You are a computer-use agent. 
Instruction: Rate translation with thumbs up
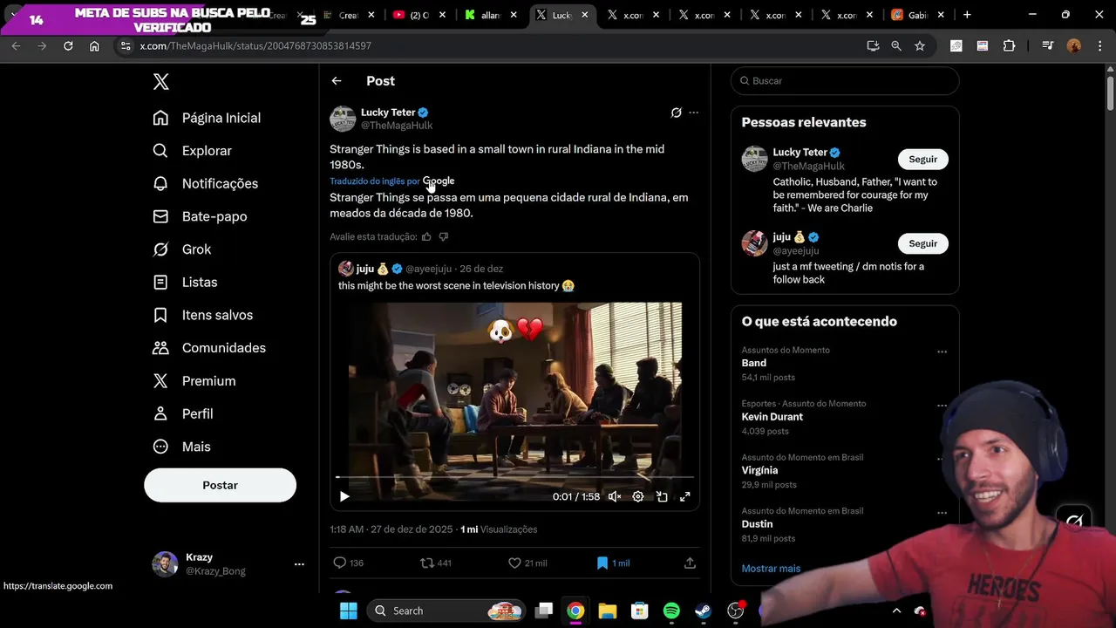tap(426, 236)
